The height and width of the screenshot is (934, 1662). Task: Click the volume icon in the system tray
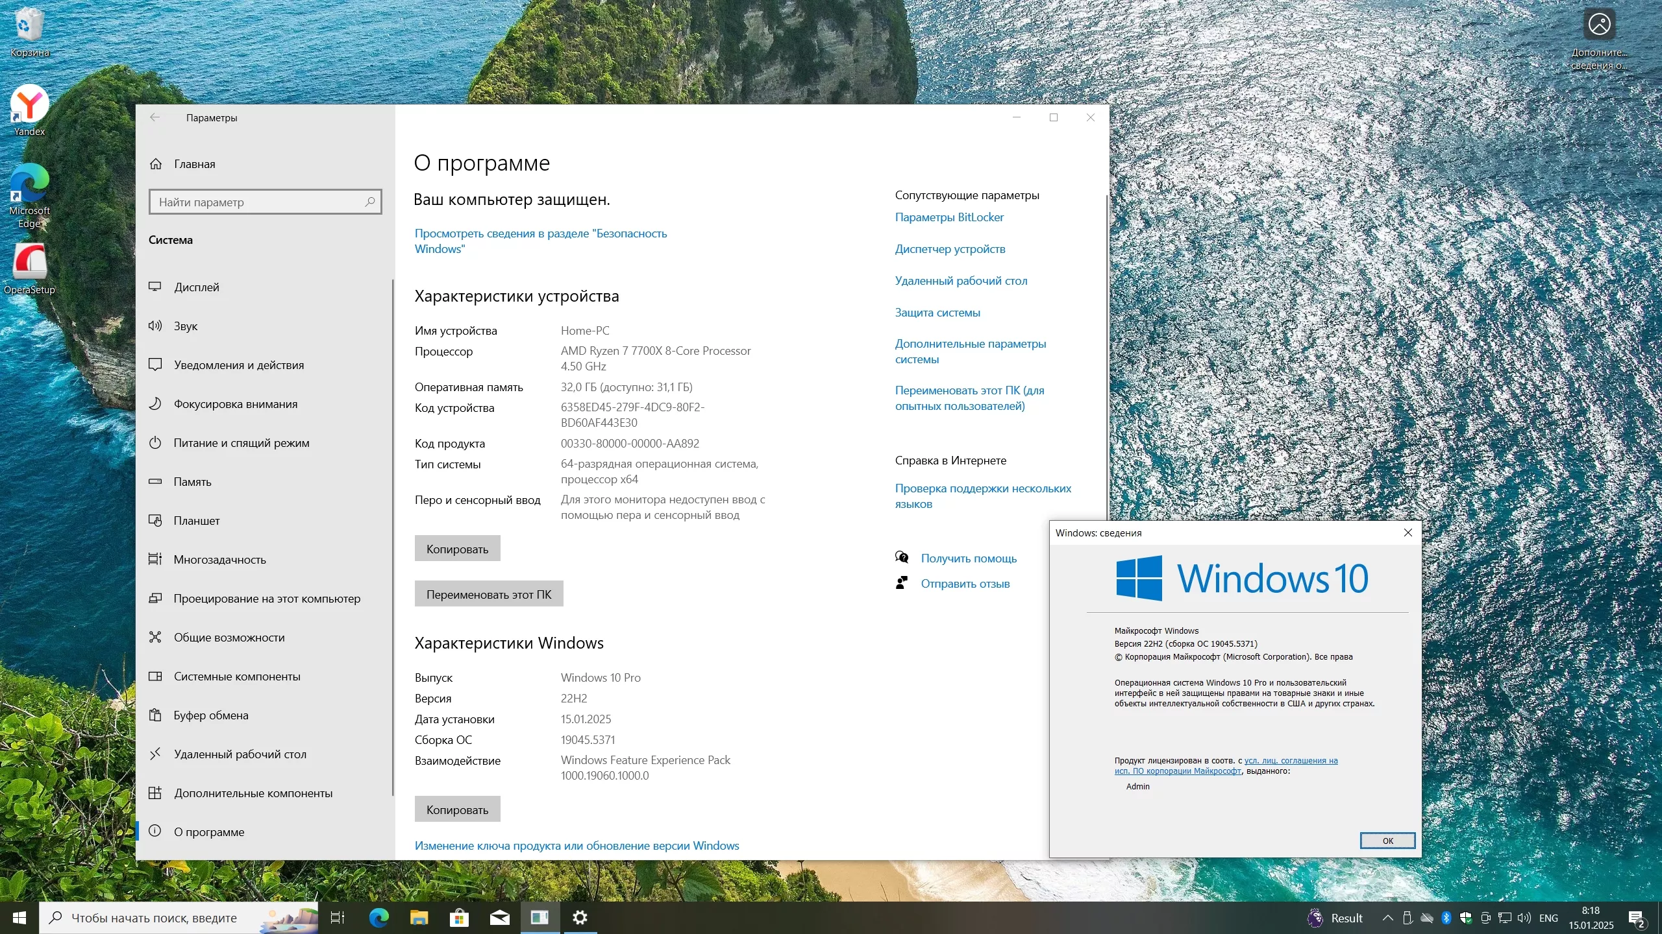coord(1524,918)
